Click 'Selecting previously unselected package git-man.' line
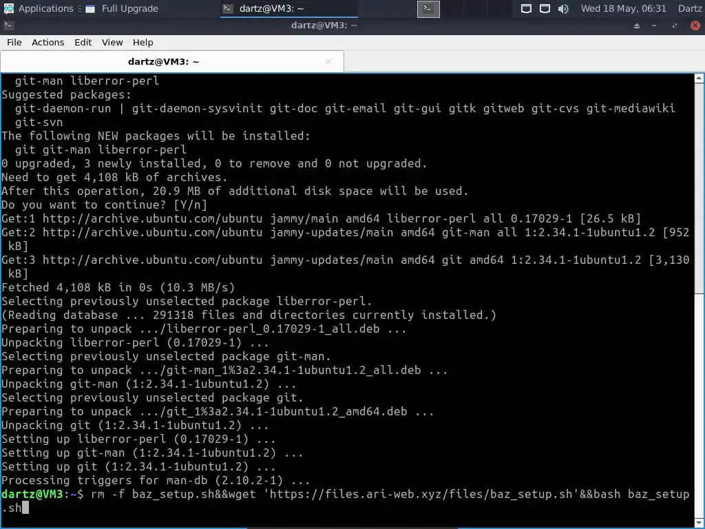 pos(167,356)
